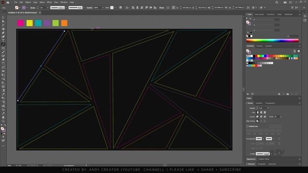
Task: Select the Zoom tool in the toolbar
Action: coord(3,121)
